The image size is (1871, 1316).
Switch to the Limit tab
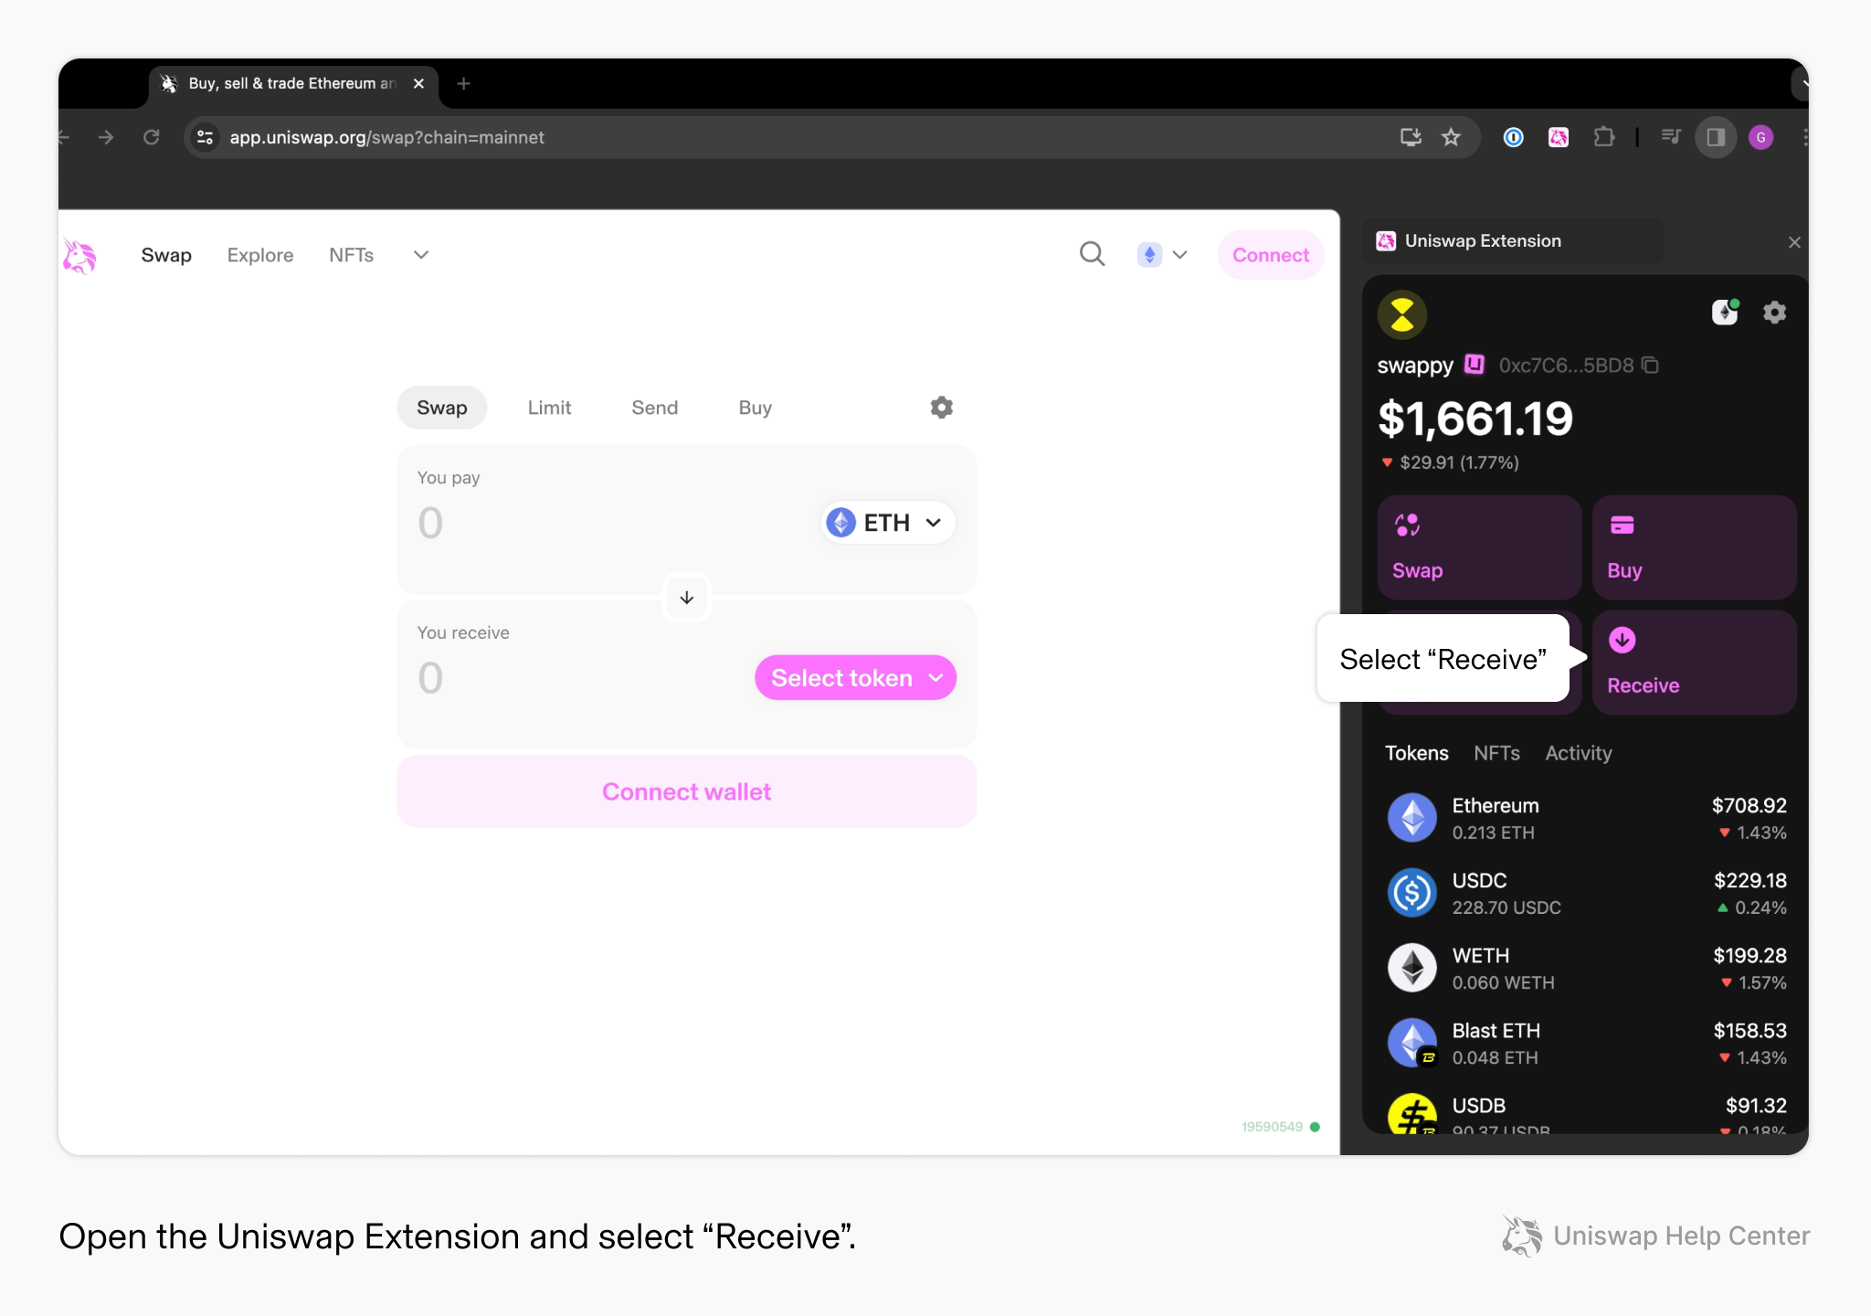pyautogui.click(x=549, y=408)
